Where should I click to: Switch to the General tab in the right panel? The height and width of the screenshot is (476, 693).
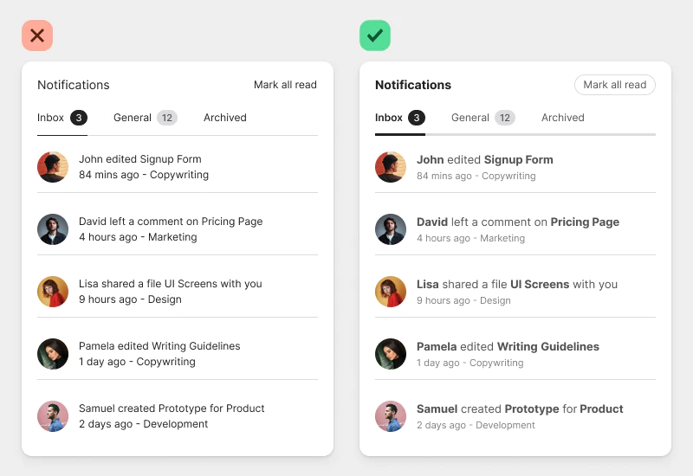pyautogui.click(x=470, y=118)
